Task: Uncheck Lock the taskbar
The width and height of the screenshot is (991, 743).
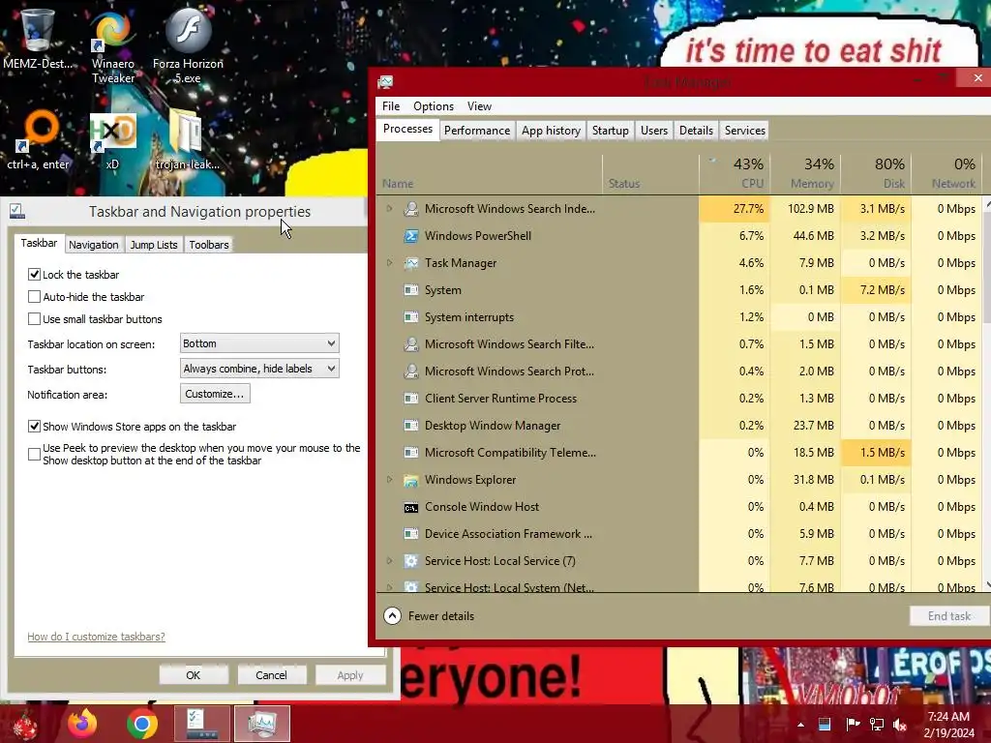Action: 34,274
